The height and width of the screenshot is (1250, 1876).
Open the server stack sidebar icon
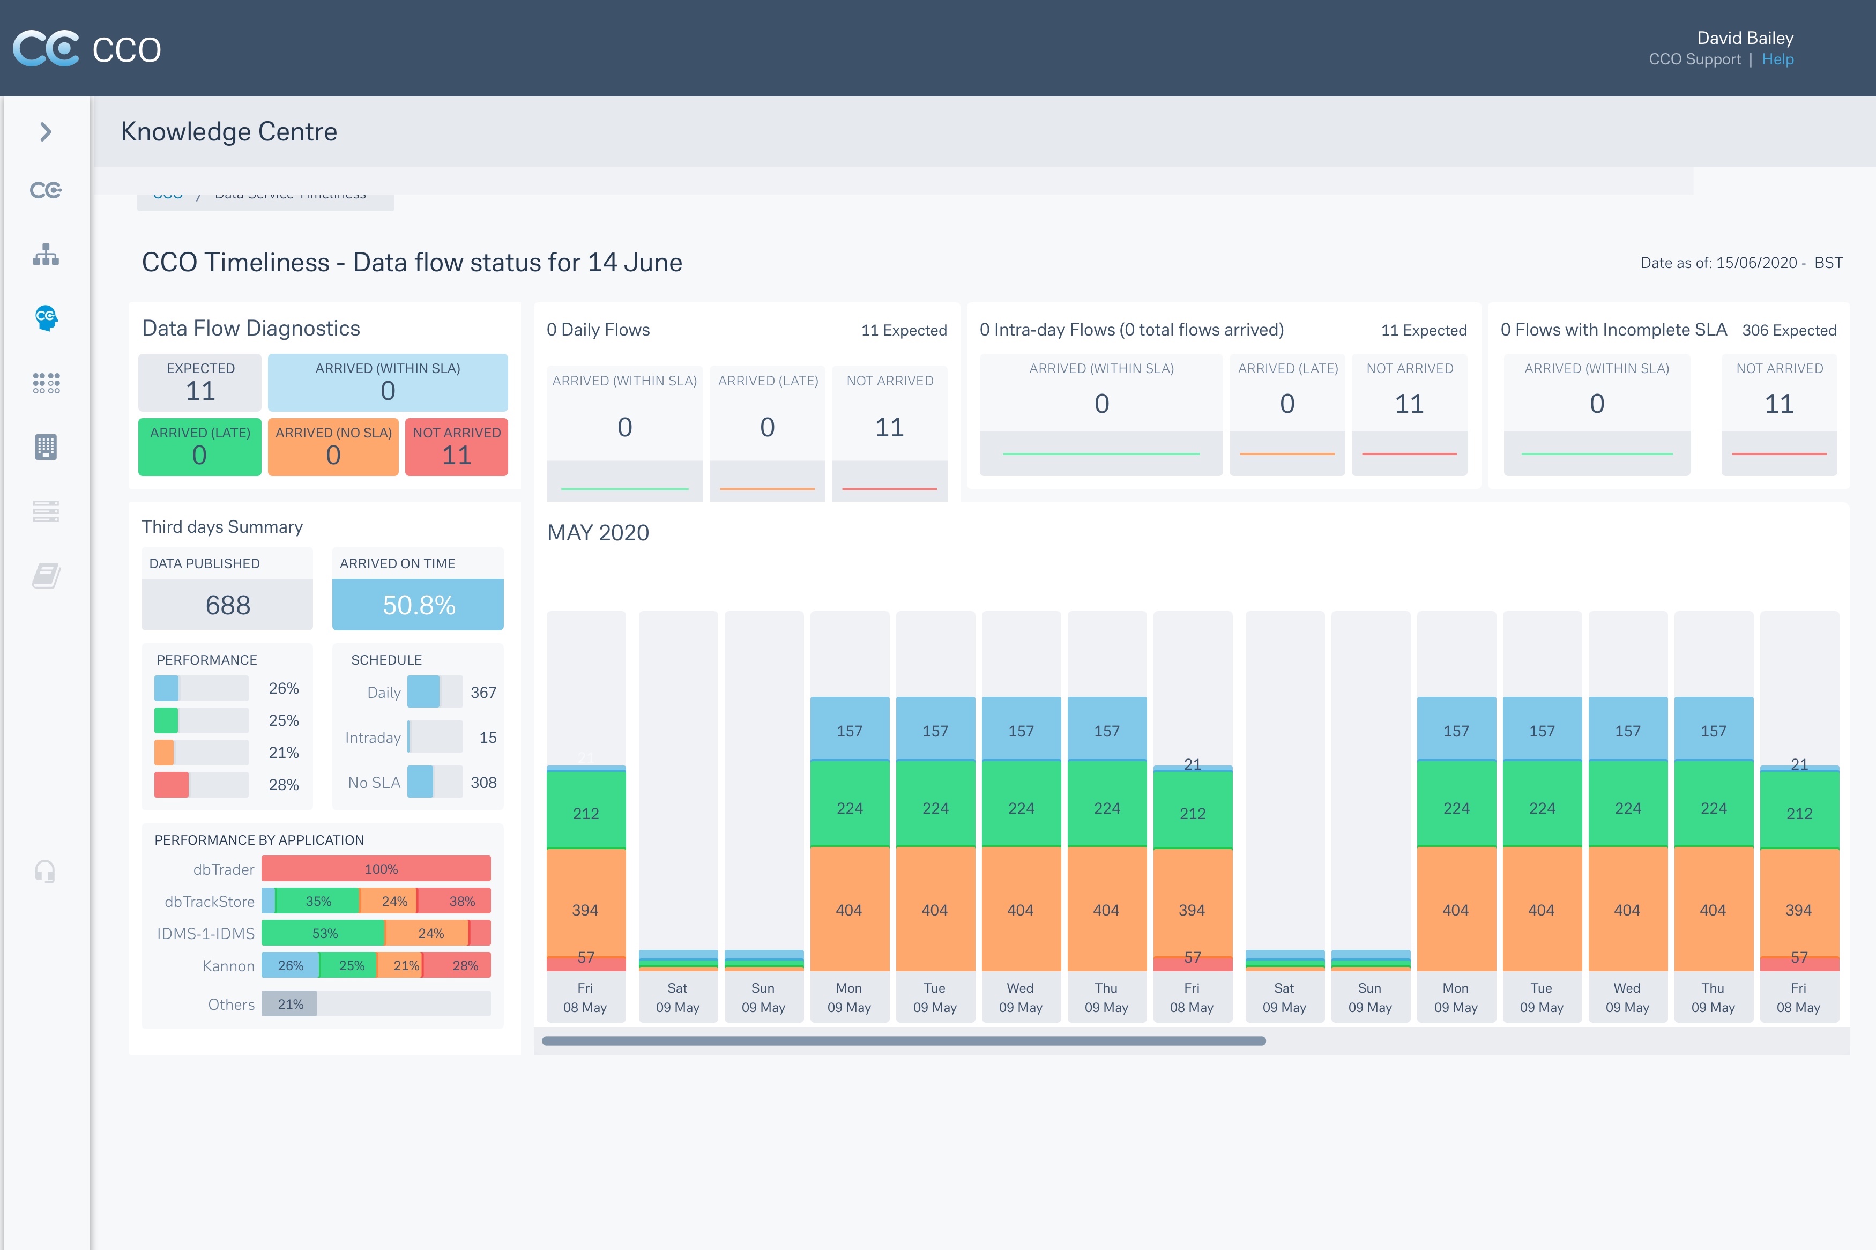coord(46,511)
